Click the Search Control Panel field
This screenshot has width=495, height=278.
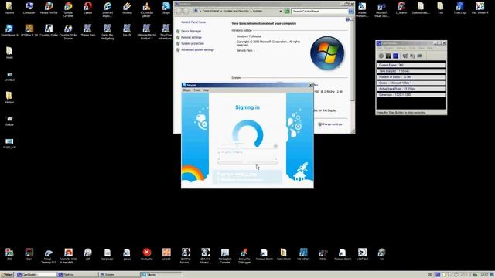319,12
